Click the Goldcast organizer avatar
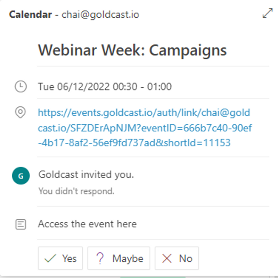Image resolution: width=278 pixels, height=278 pixels. 21,176
